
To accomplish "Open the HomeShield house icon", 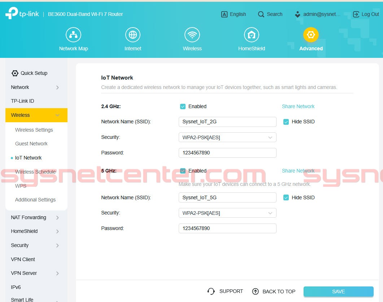I will coord(252,35).
